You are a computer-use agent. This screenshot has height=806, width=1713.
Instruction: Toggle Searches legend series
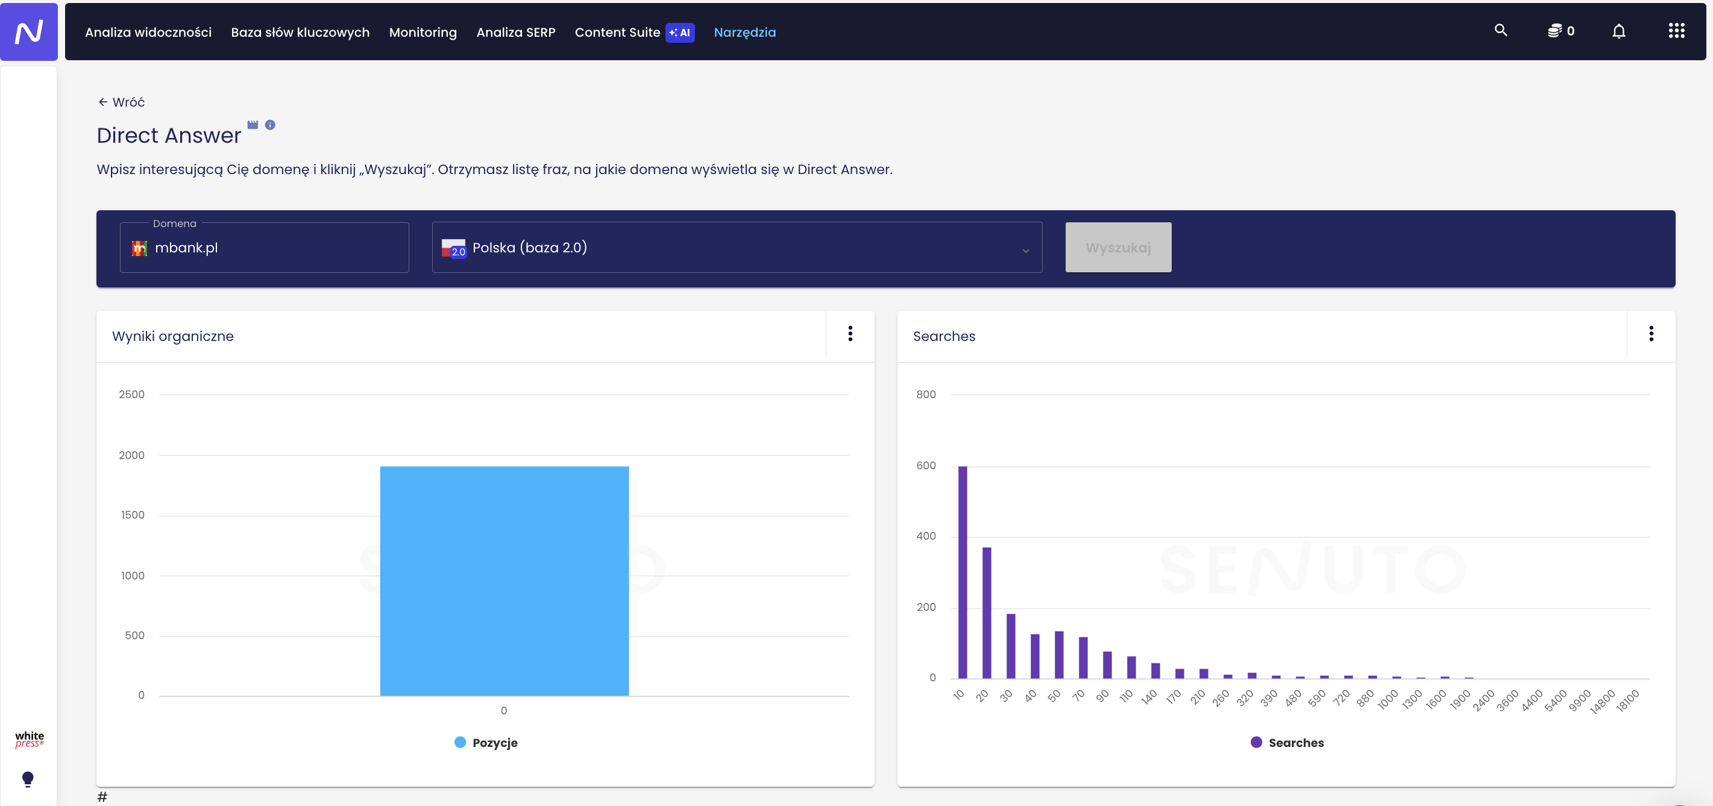point(1287,742)
